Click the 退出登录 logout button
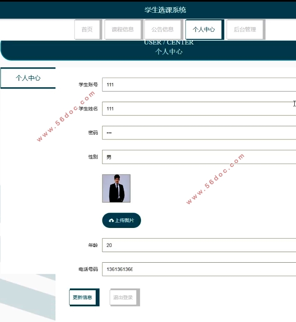This screenshot has width=296, height=322. [123, 297]
